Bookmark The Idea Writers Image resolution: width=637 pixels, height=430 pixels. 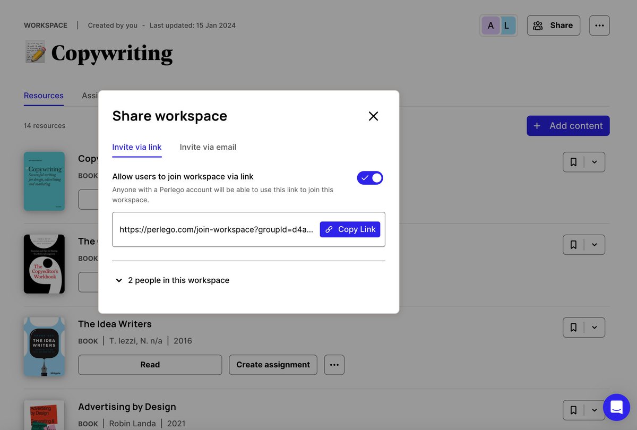(573, 328)
